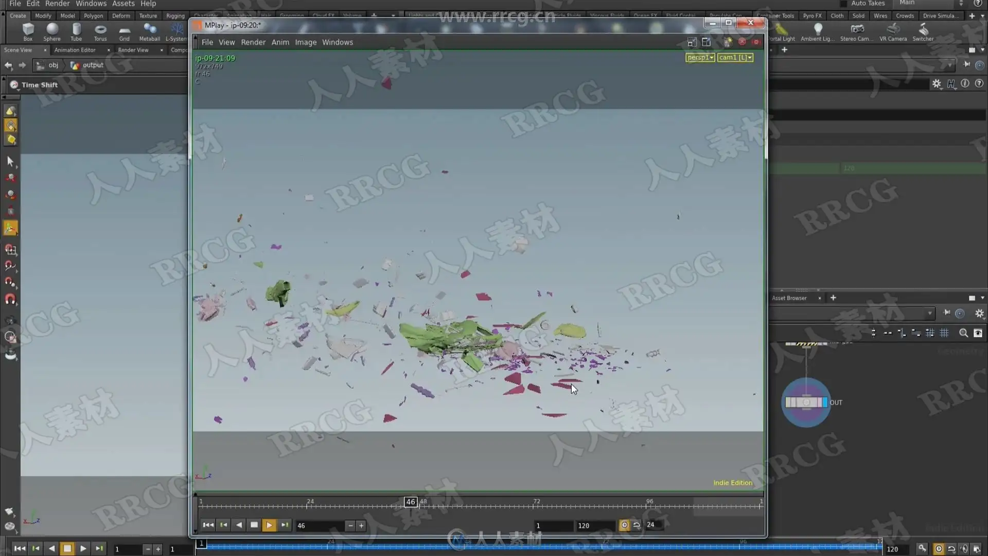Open the MPlay Render menu
The image size is (988, 556).
[x=253, y=42]
